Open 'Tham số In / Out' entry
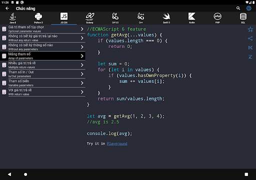This screenshot has height=180, width=256. [42, 74]
